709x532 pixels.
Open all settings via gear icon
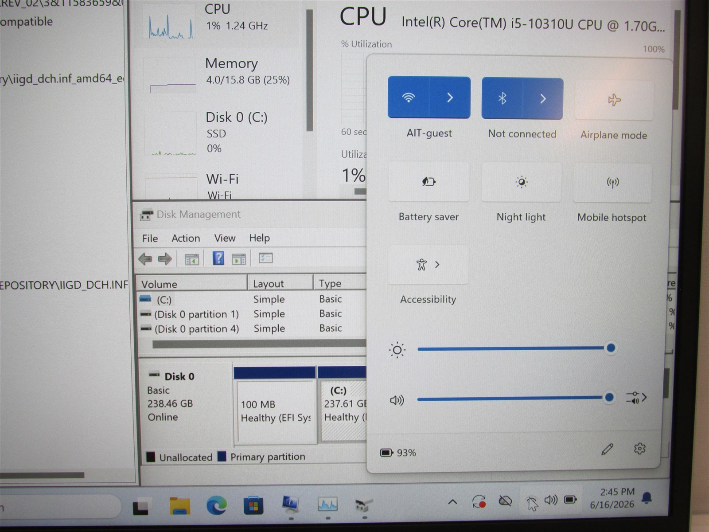(x=639, y=449)
